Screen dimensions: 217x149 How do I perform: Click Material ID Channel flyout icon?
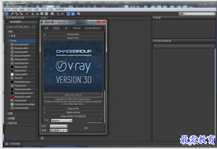click(x=52, y=14)
